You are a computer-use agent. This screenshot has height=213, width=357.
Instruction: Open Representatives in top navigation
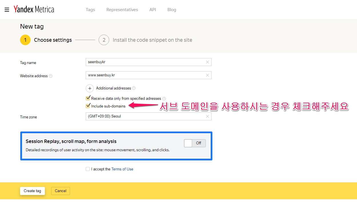[122, 10]
